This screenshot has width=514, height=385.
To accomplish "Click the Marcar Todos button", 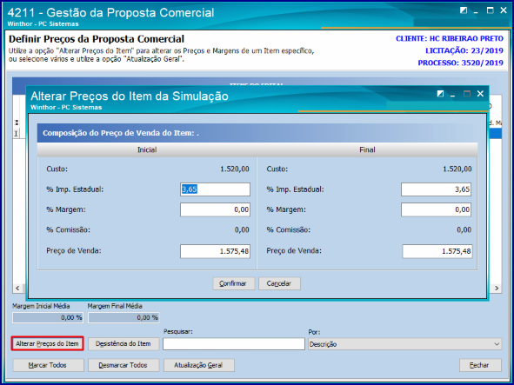I will [x=48, y=365].
